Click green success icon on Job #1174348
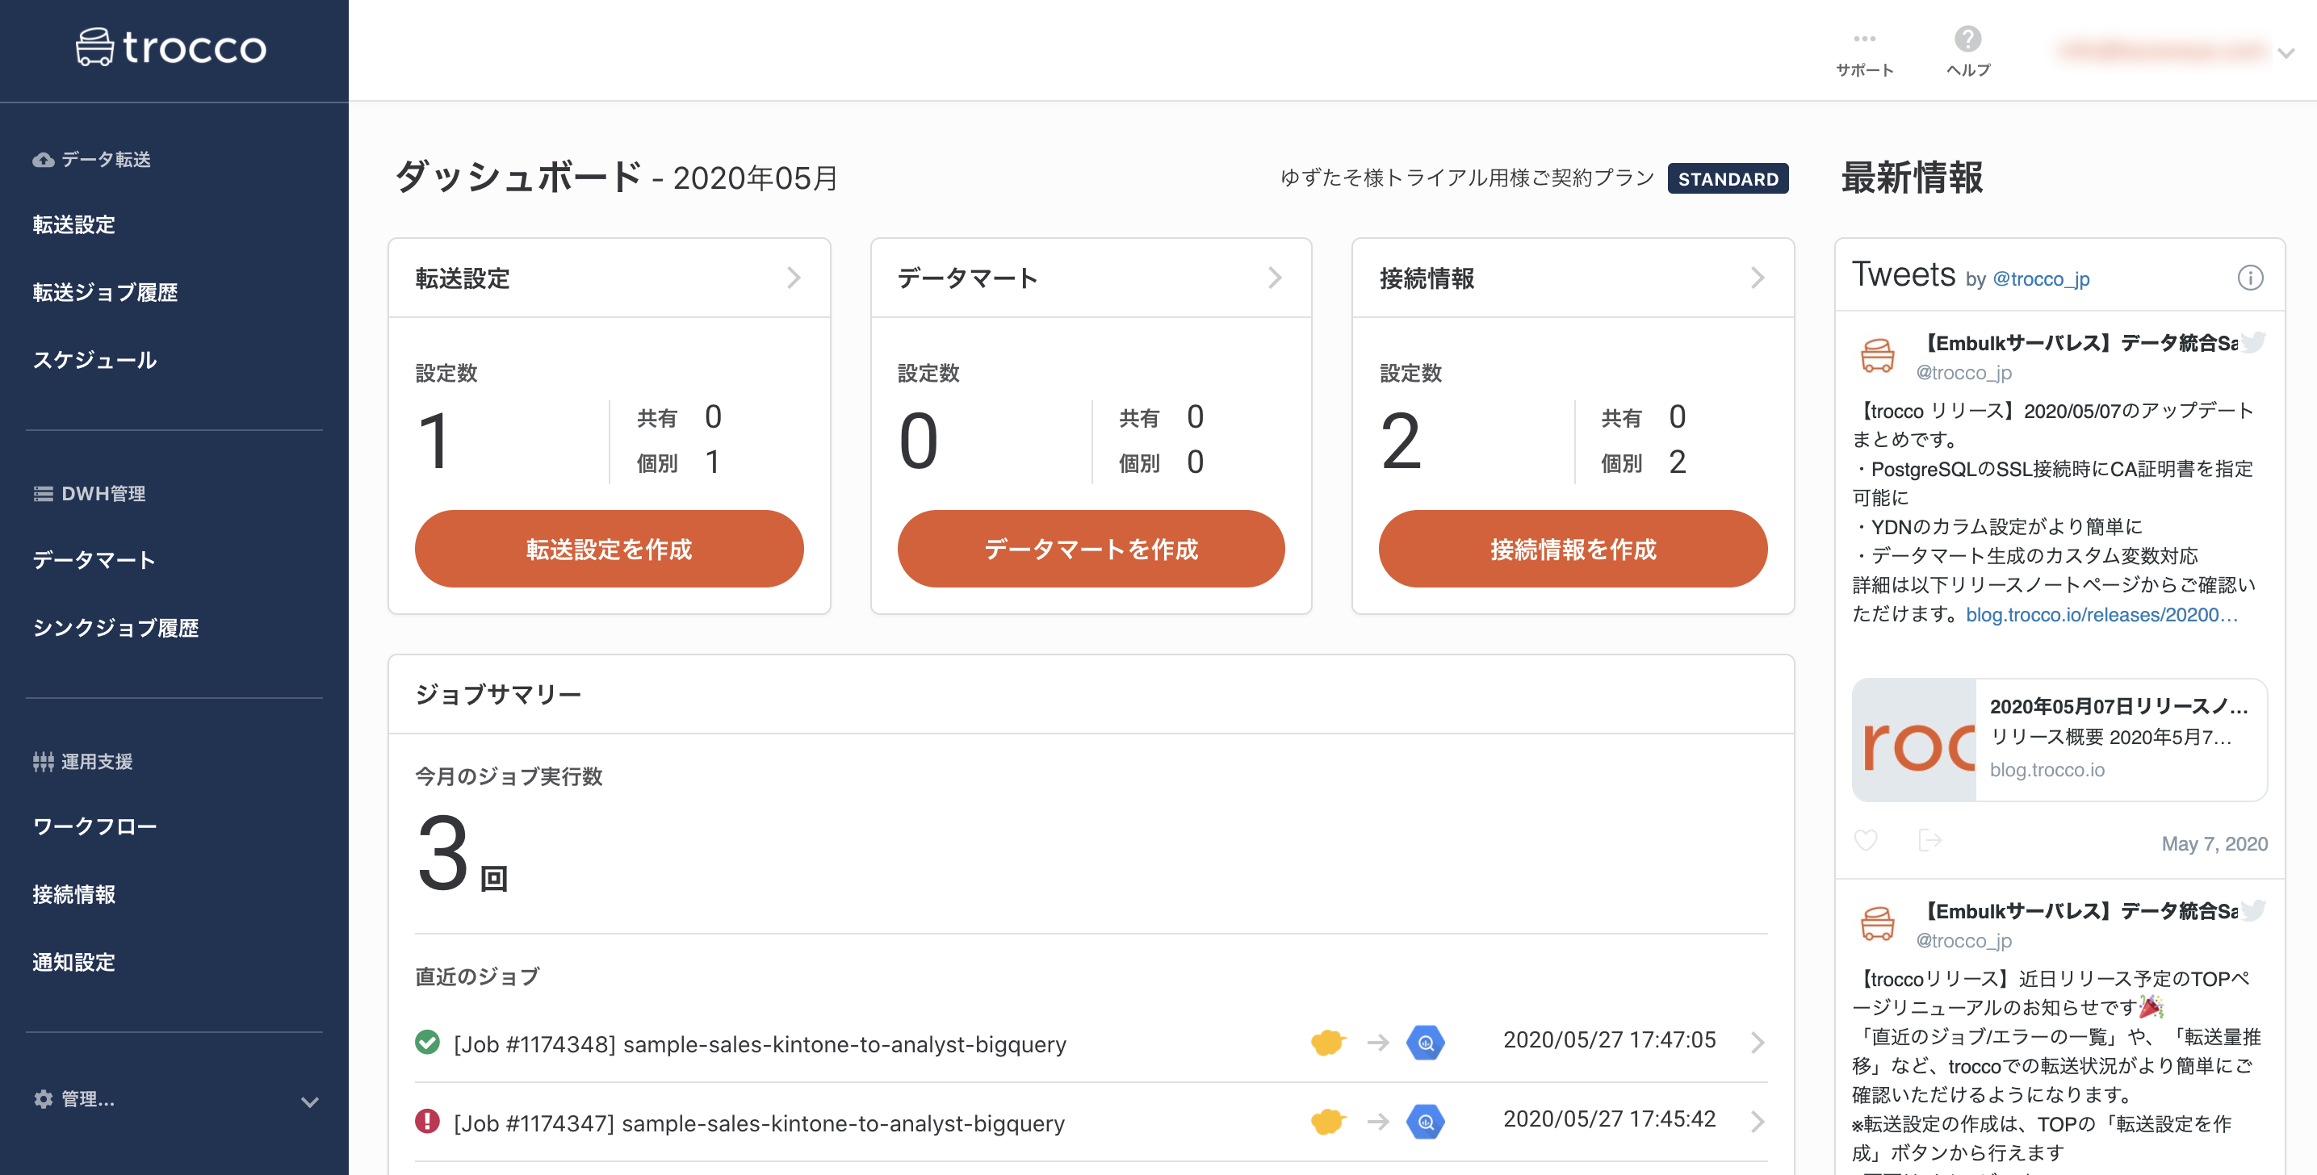 click(x=427, y=1042)
